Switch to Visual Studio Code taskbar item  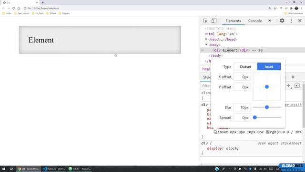pyautogui.click(x=54, y=169)
